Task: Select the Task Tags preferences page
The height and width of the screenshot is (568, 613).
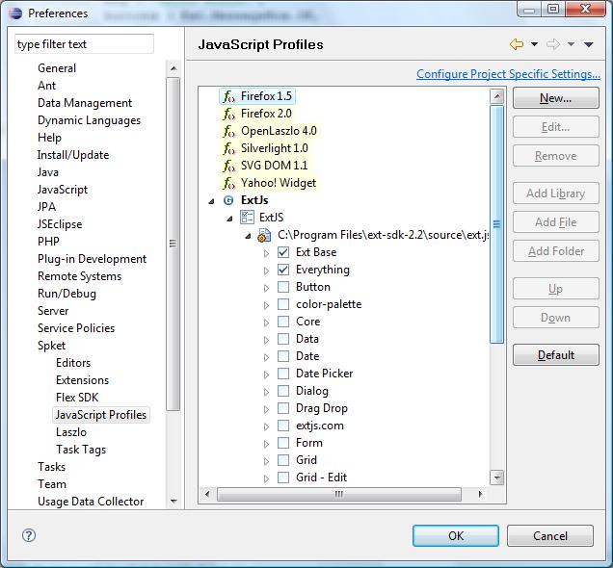Action: click(81, 450)
